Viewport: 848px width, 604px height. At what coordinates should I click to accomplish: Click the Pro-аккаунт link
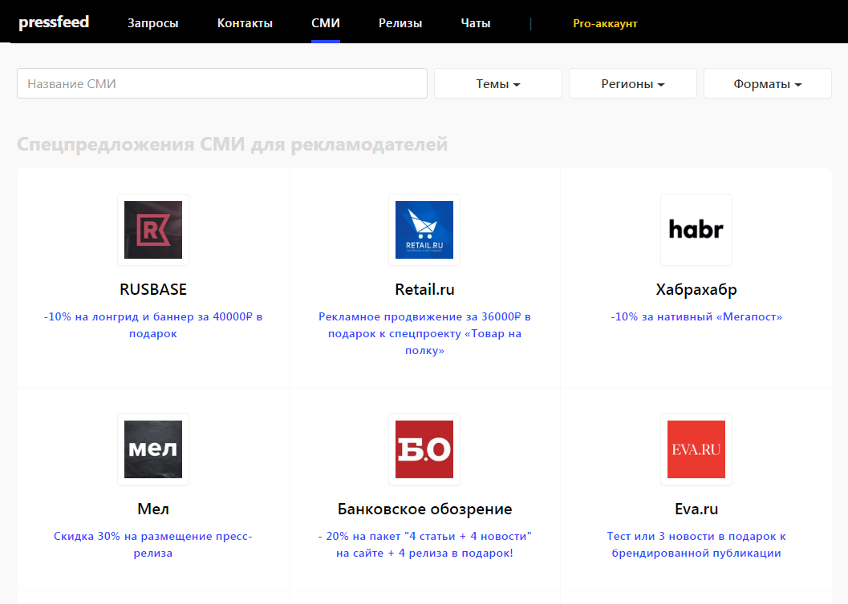click(605, 23)
